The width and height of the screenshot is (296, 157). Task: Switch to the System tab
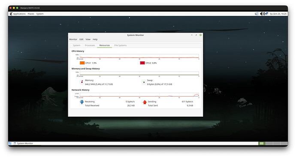[77, 45]
